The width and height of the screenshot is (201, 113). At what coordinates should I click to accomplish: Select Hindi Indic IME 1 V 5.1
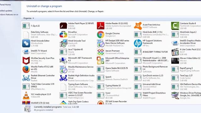pos(151,35)
